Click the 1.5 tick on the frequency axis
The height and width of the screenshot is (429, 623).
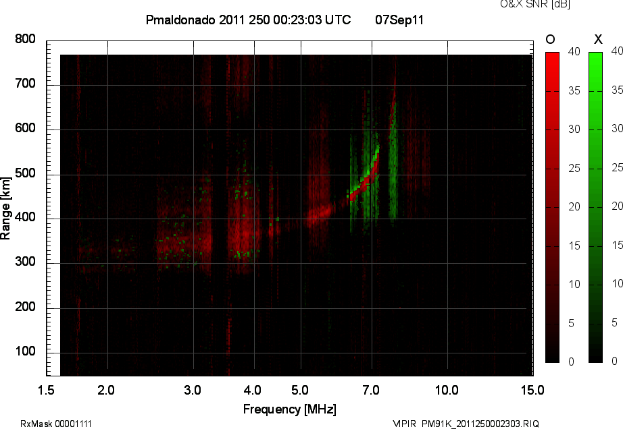[46, 390]
